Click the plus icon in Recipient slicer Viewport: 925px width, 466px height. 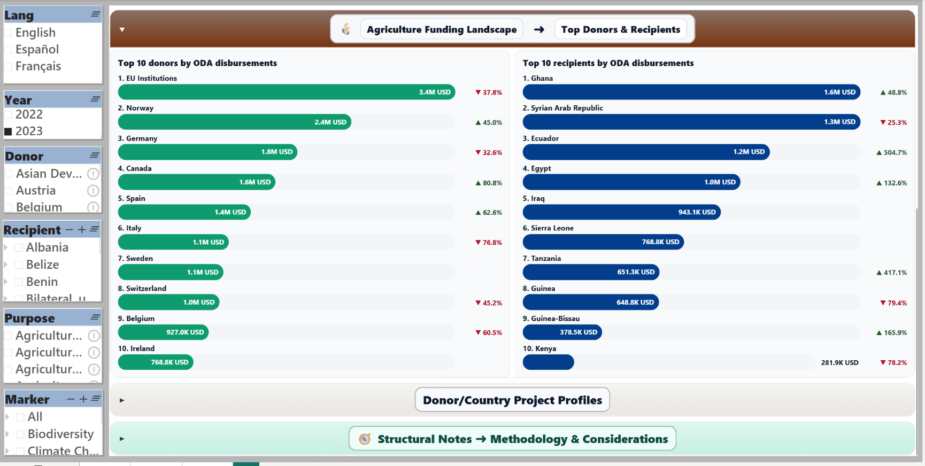tap(82, 230)
